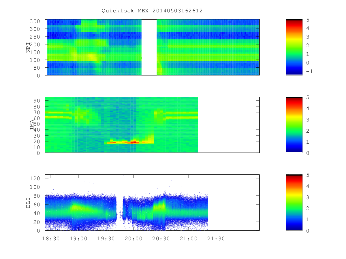
Task: Click the yellow 70 band in IMA plot
Action: coord(59,113)
